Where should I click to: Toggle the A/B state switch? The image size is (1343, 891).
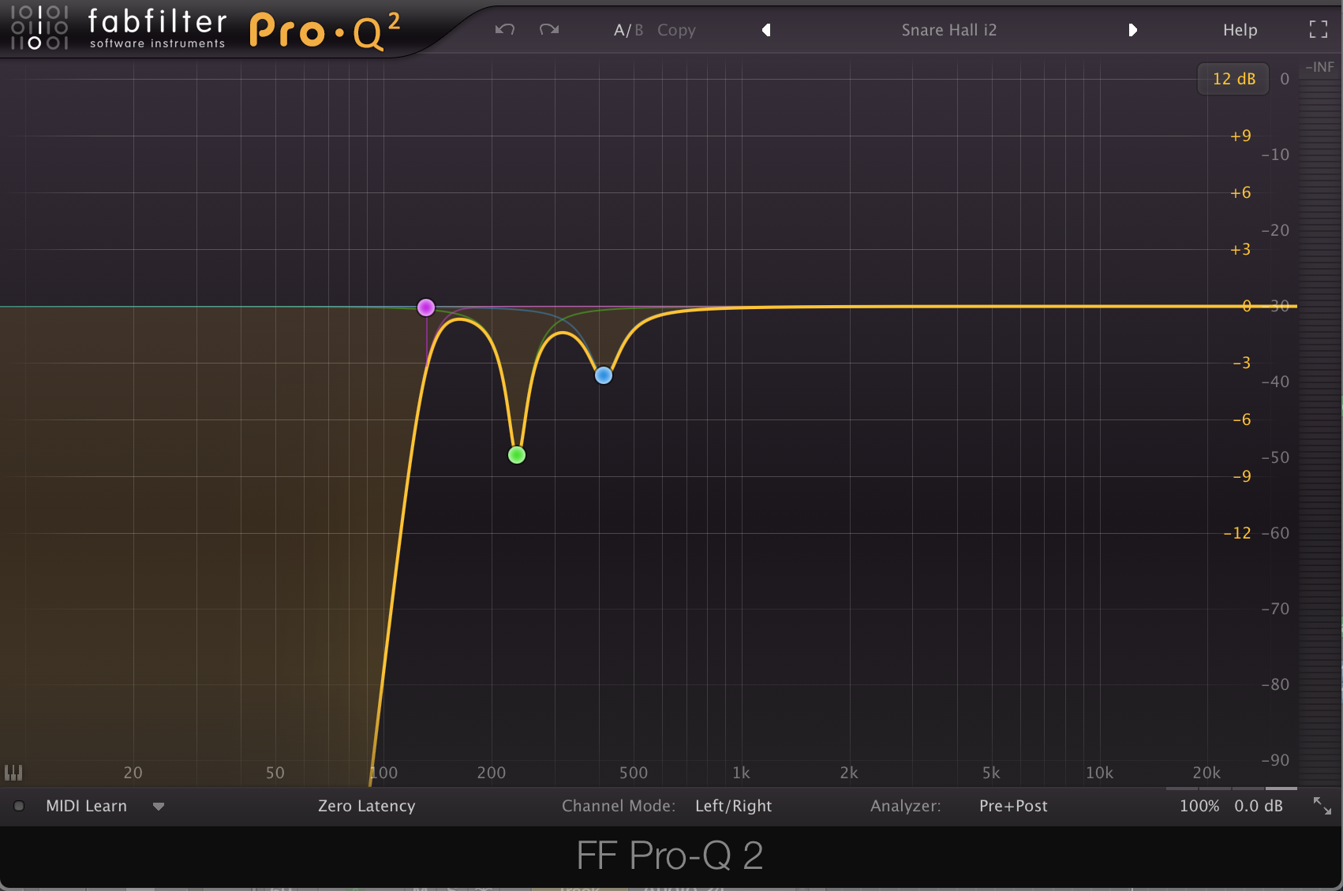pos(628,30)
